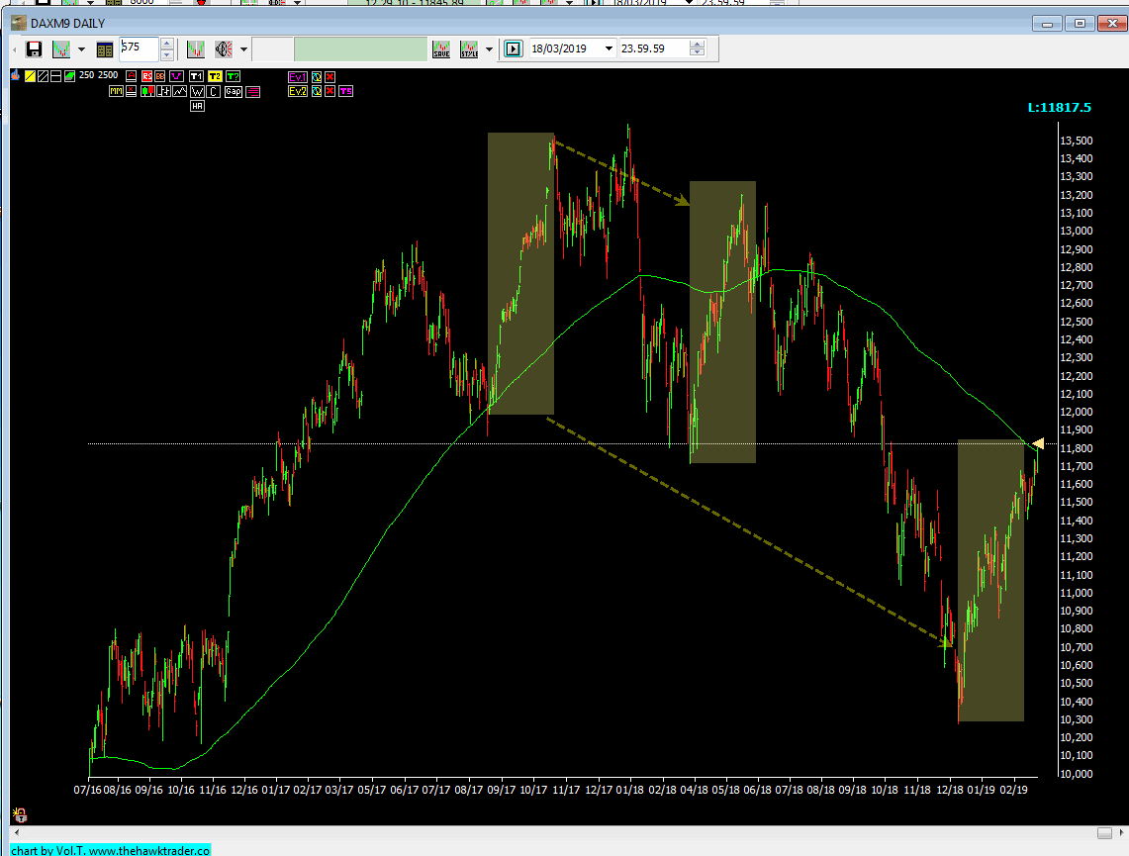Click the magenta horizontal lines icon
The width and height of the screenshot is (1129, 856).
252,91
